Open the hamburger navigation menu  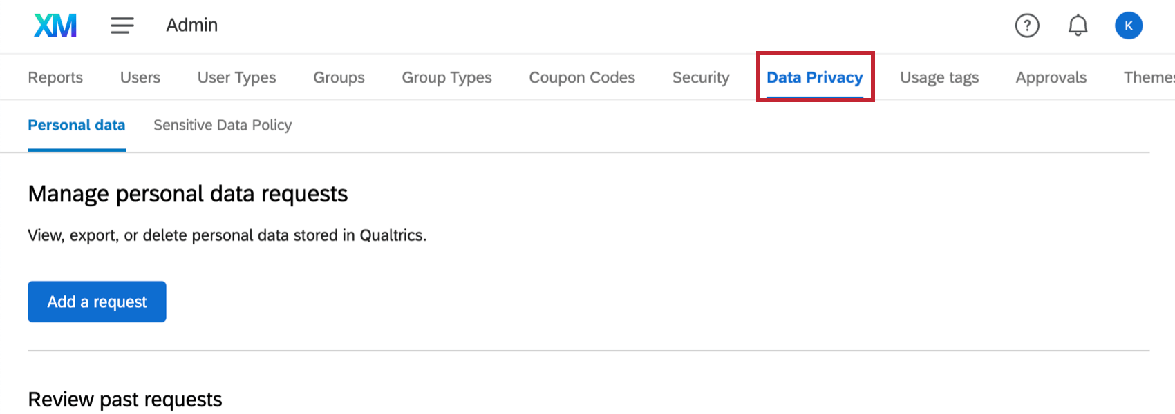[x=122, y=26]
